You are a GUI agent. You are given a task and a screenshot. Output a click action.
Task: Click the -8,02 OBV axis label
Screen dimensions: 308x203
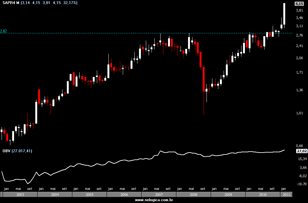coord(302,176)
